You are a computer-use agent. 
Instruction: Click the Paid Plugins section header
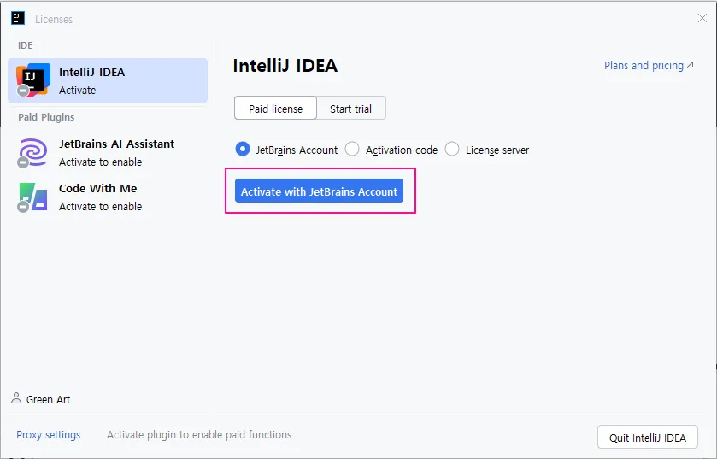coord(46,117)
